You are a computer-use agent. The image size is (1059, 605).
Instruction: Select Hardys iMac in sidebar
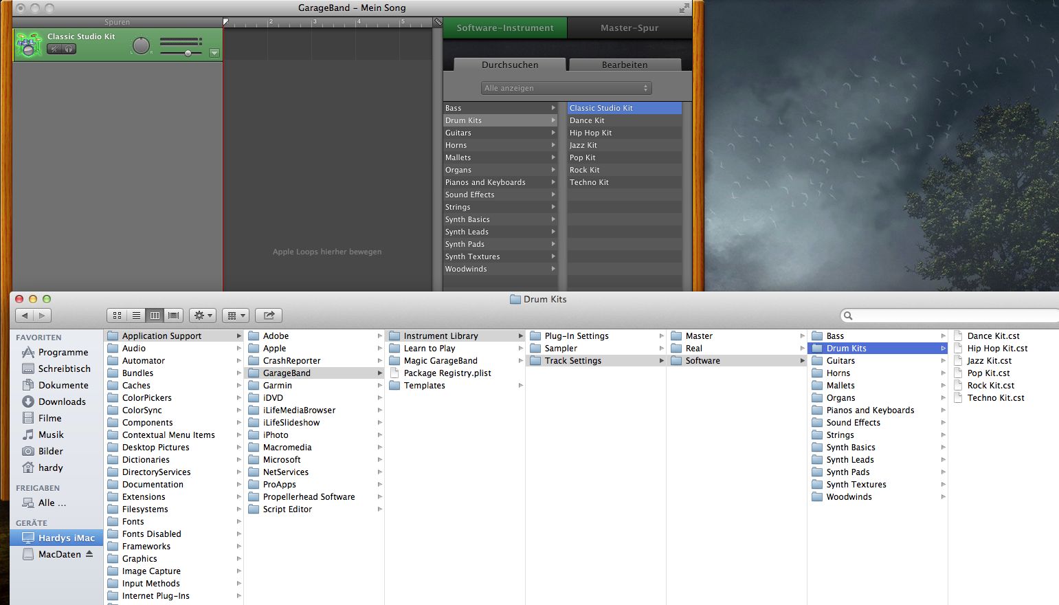point(56,538)
